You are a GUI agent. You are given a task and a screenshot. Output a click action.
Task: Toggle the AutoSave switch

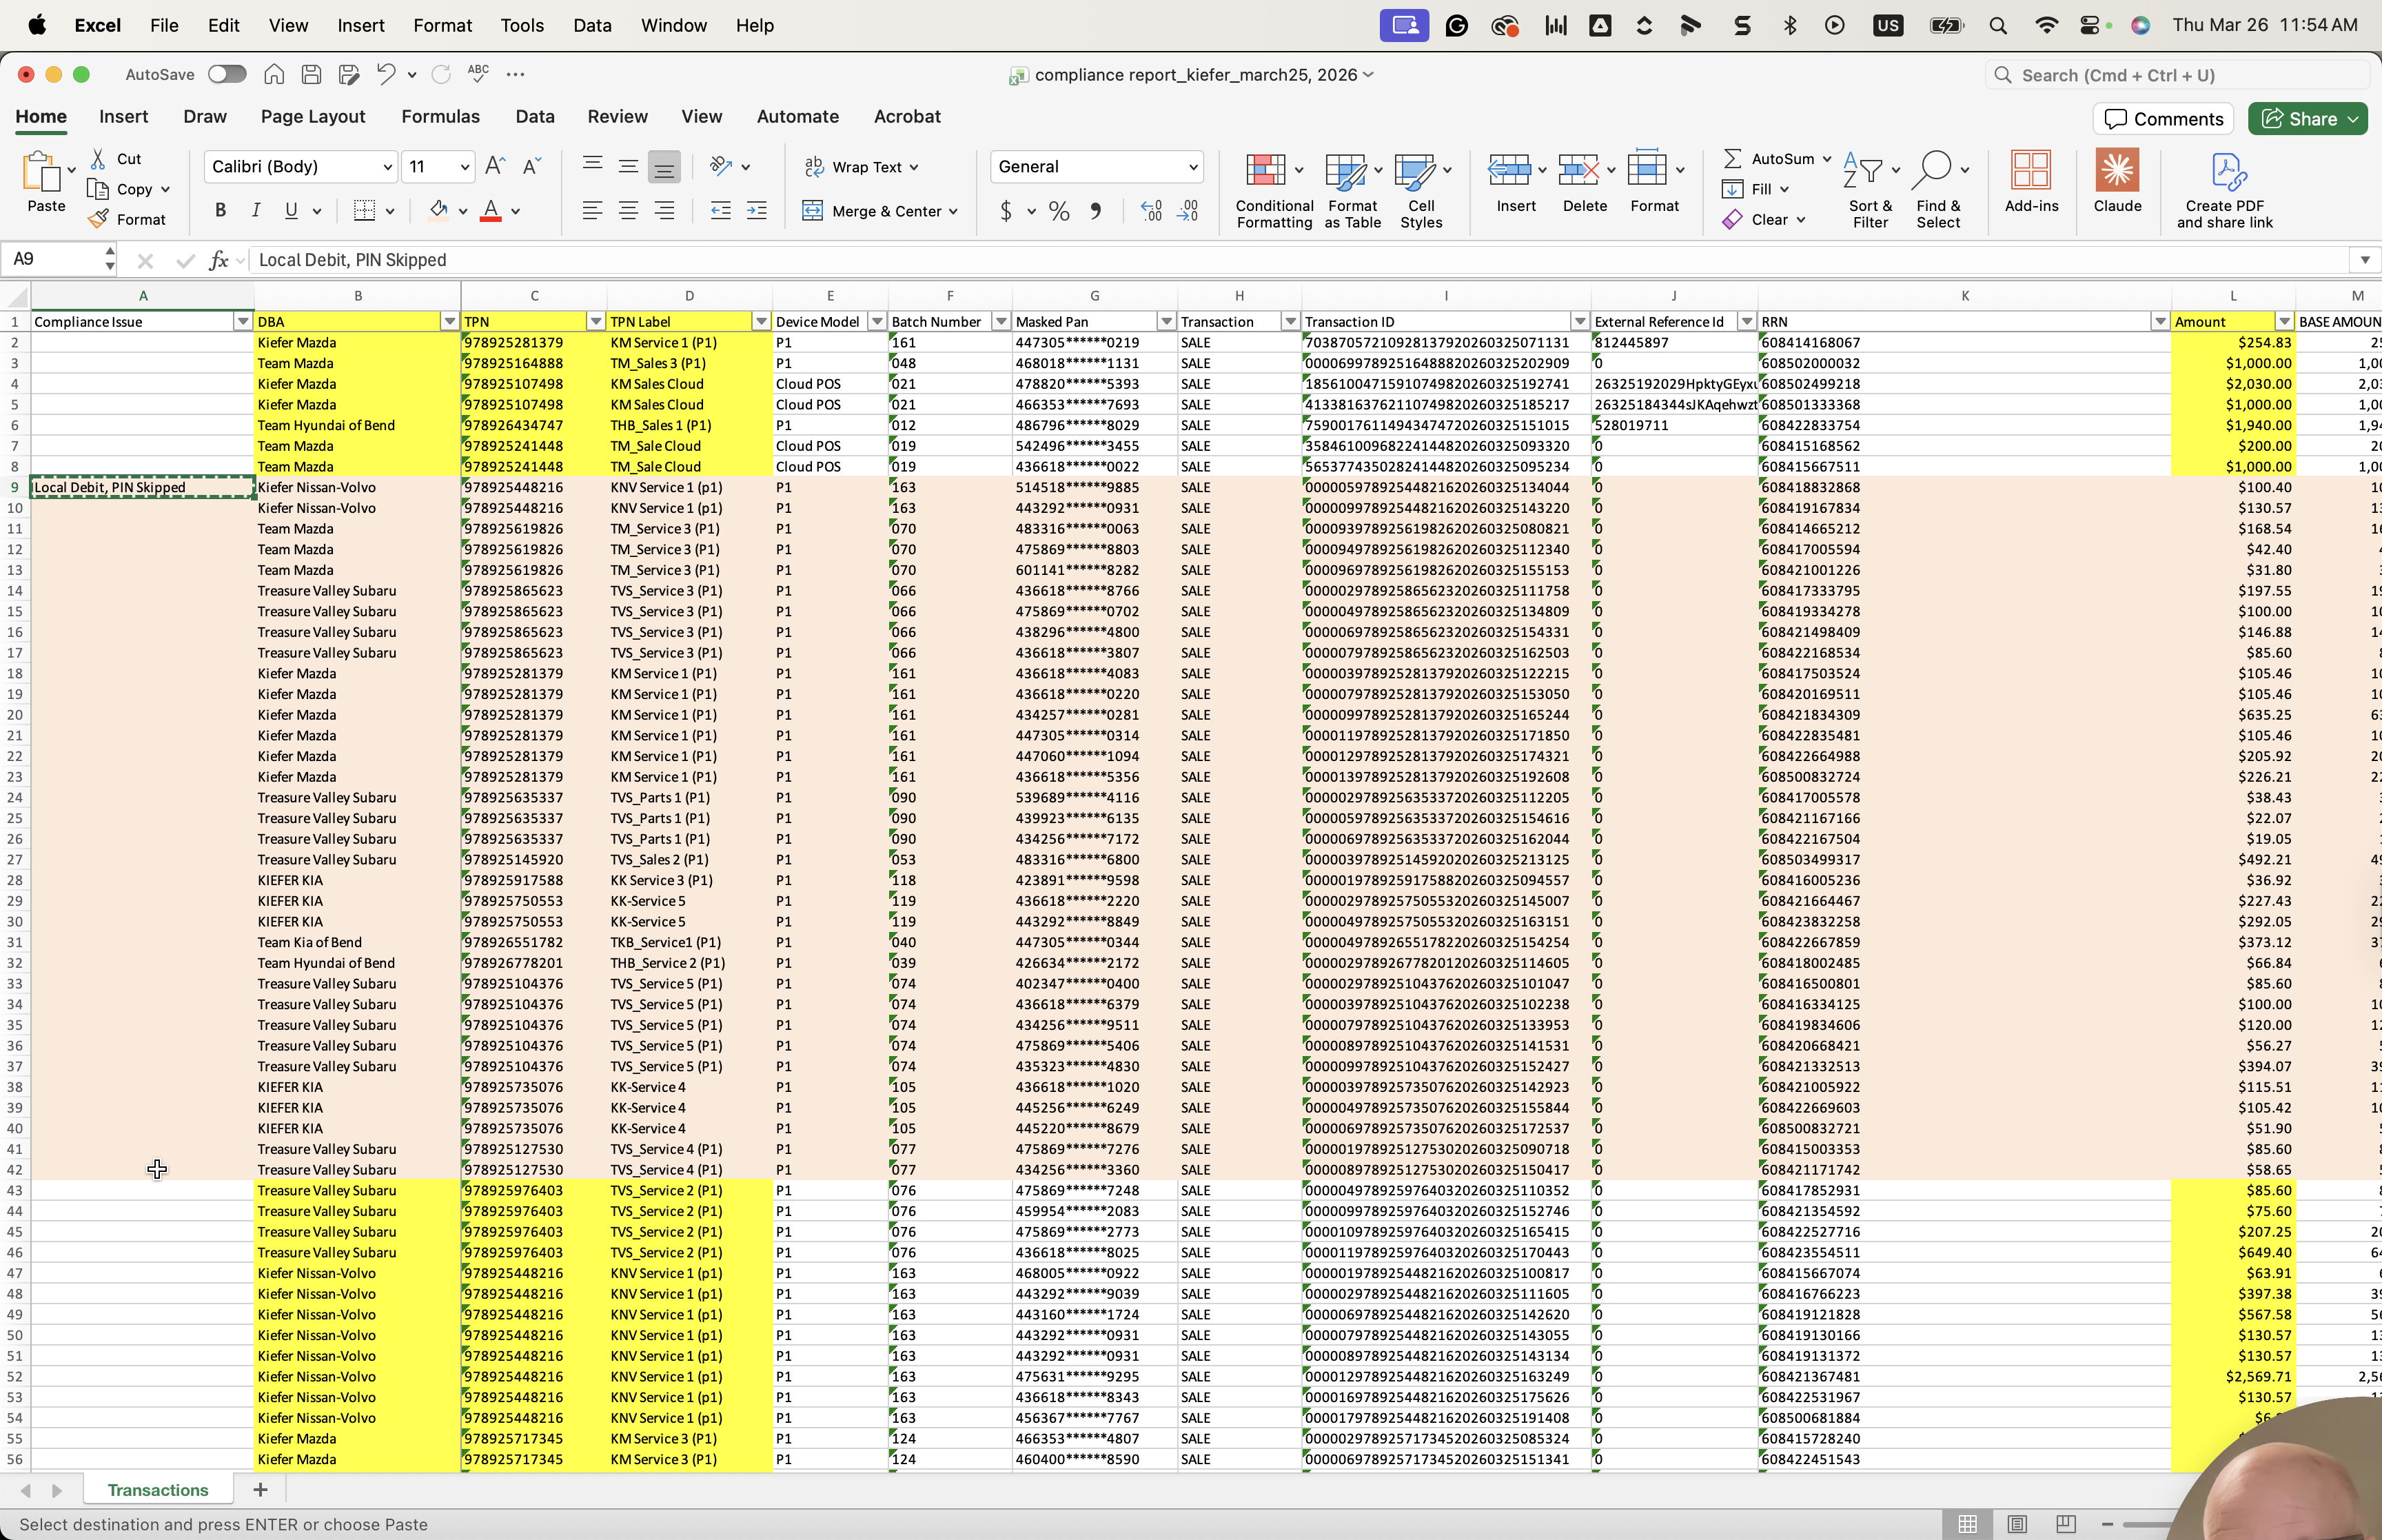tap(226, 75)
